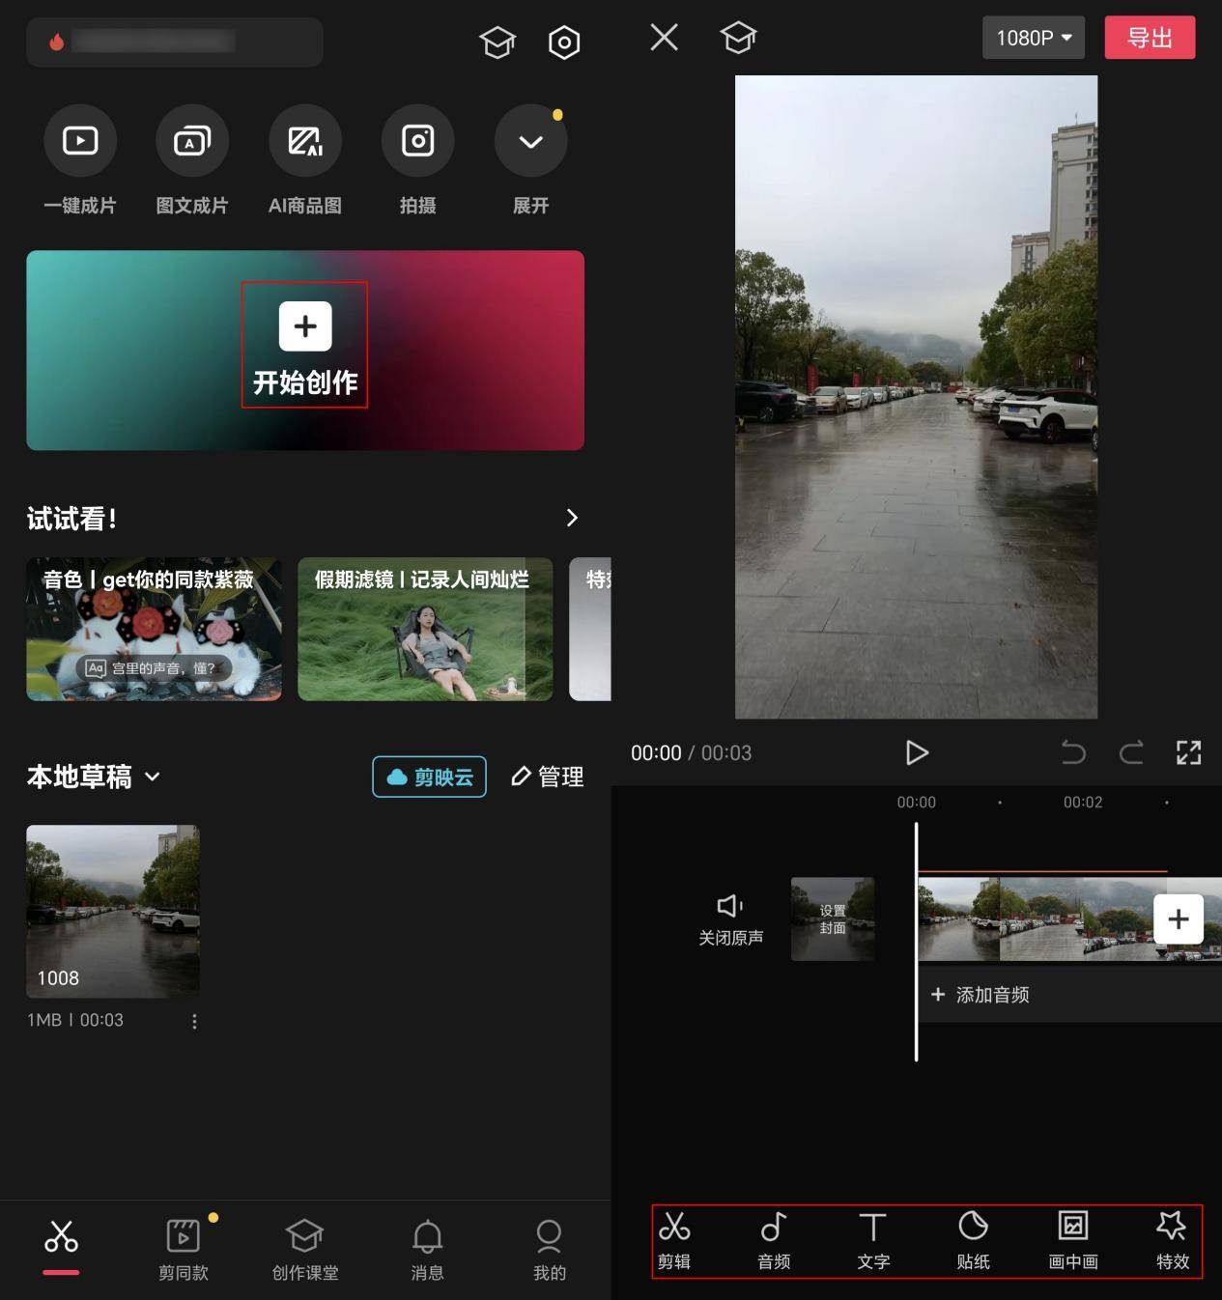
Task: Select the 剪辑 scissors tool in editing toolbar
Action: 673,1241
